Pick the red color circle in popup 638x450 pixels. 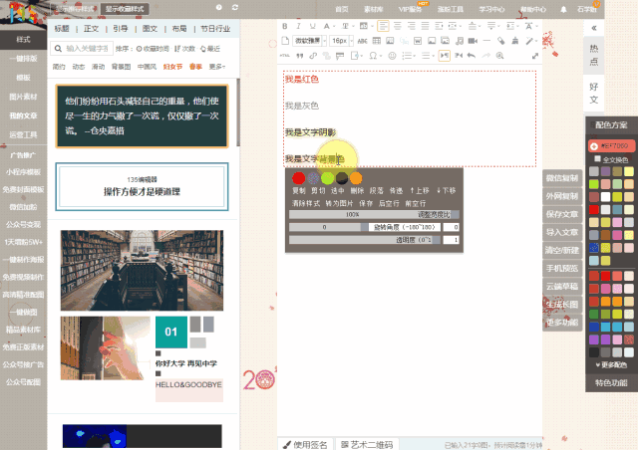[298, 177]
